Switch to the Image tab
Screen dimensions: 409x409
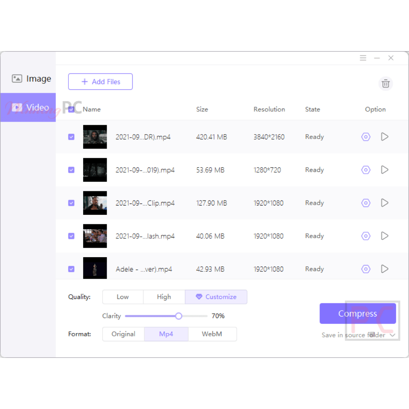tap(31, 79)
